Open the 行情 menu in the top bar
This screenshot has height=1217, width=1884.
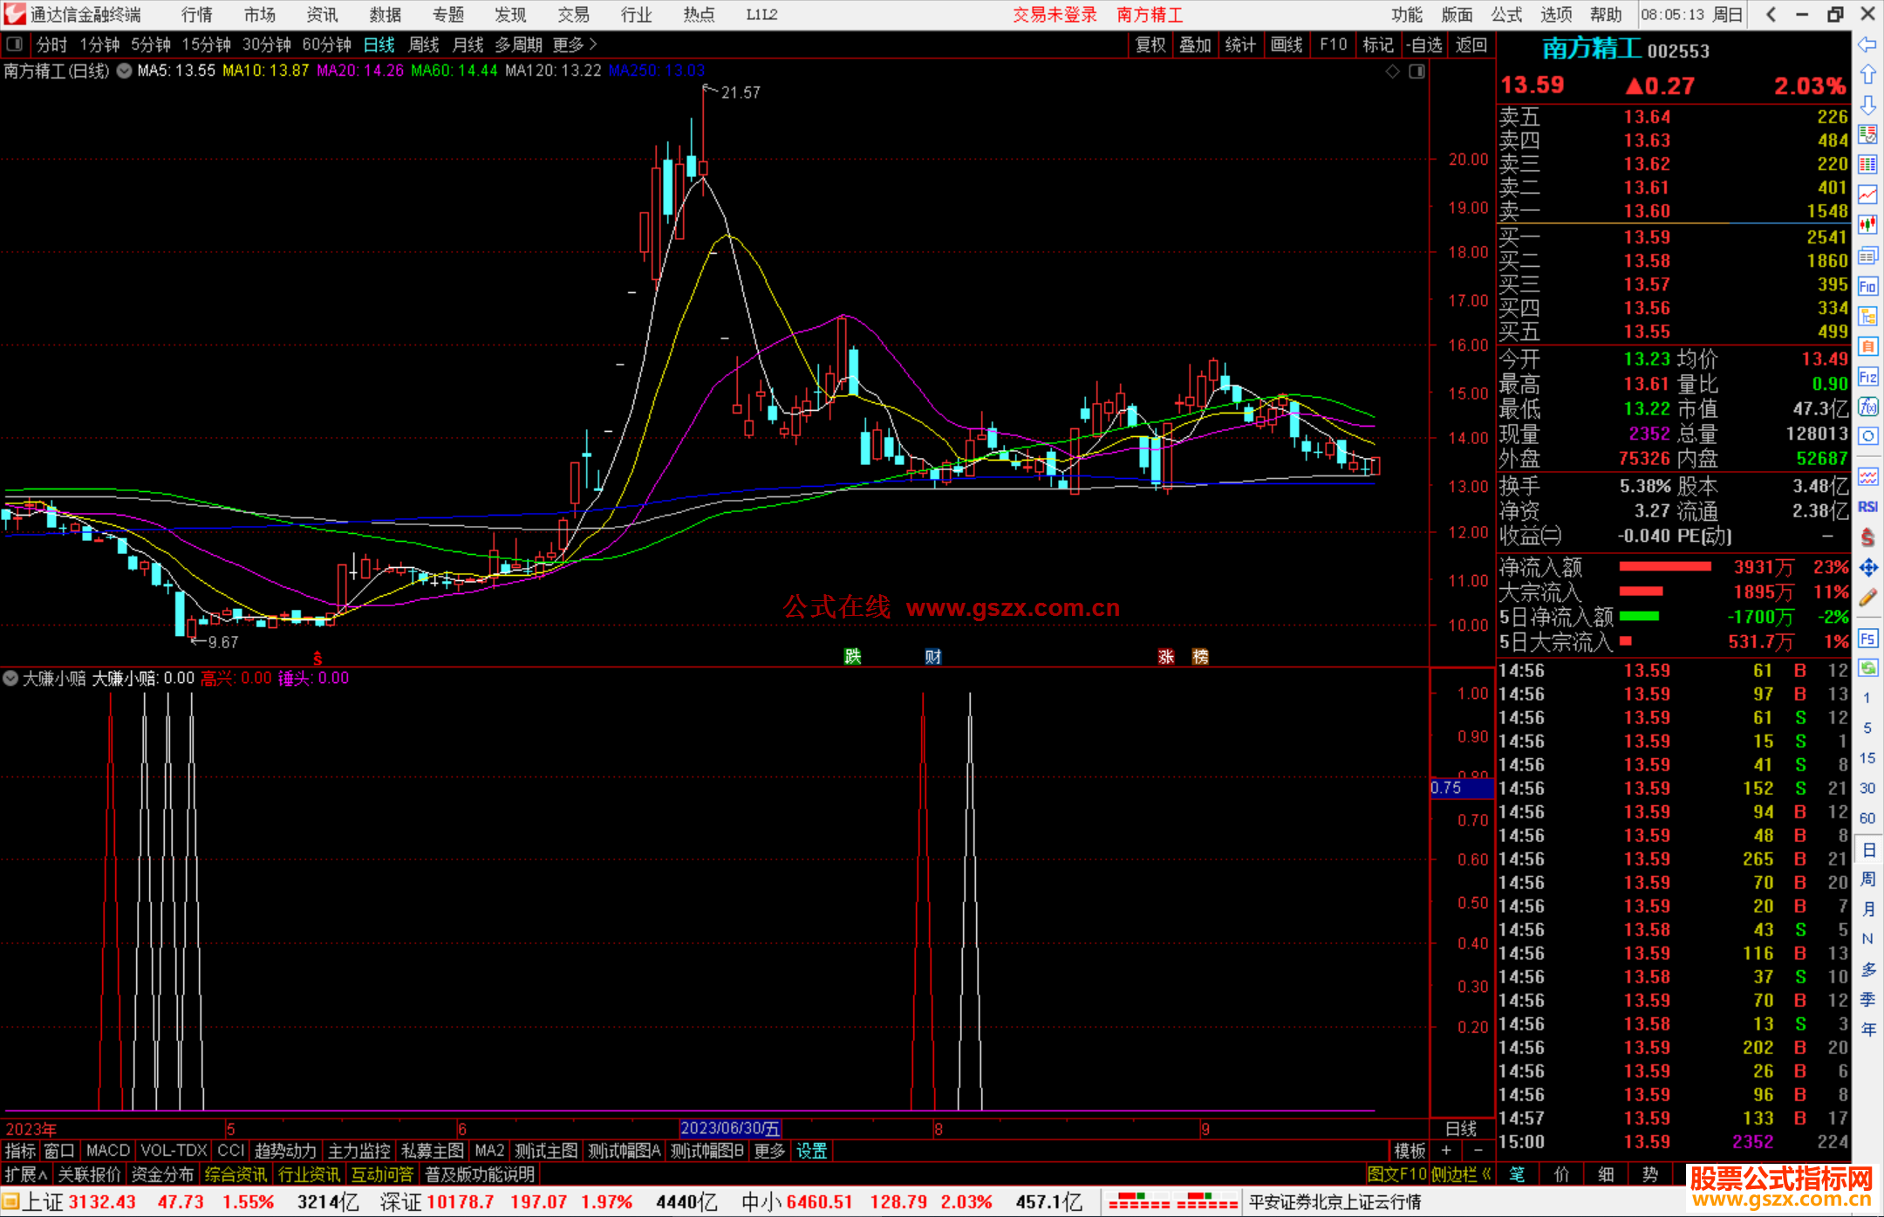pyautogui.click(x=197, y=15)
